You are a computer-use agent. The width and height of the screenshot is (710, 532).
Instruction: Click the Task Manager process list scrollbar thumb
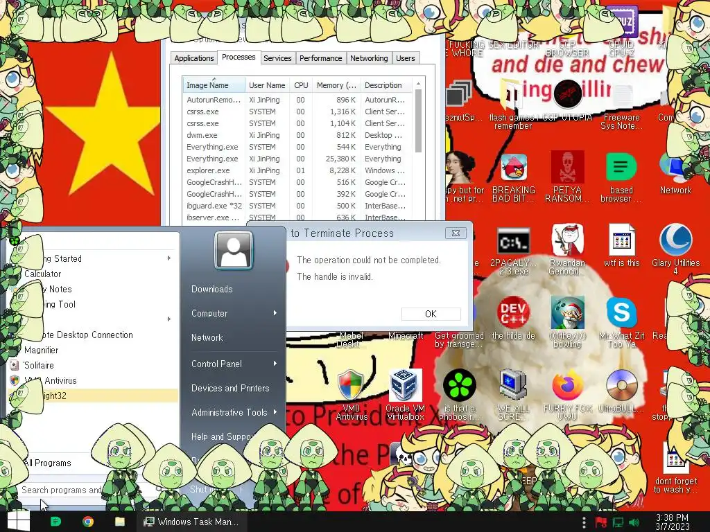(x=418, y=121)
